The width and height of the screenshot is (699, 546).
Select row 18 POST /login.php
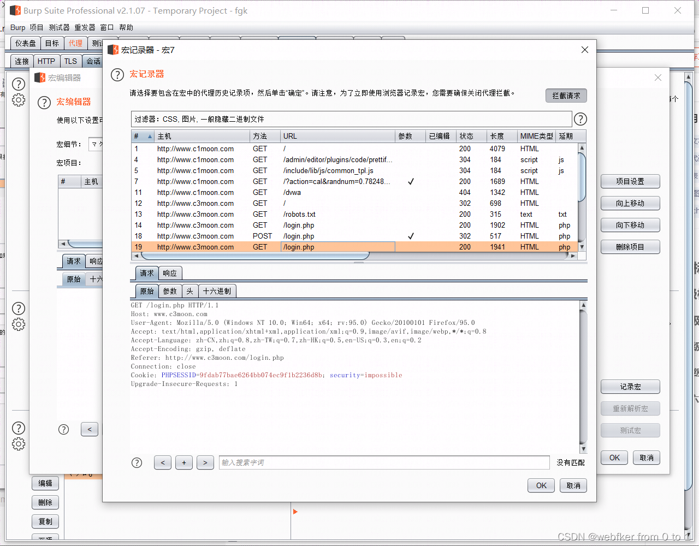[x=354, y=236]
